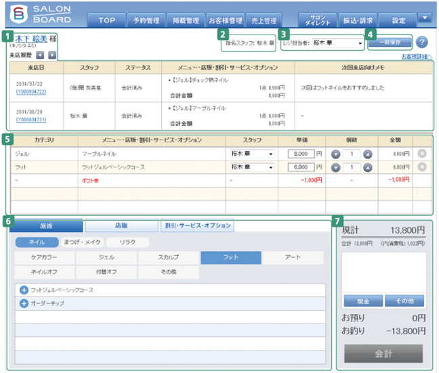This screenshot has width=439, height=373.
Task: Click the blue help question mark icon
Action: [x=421, y=43]
